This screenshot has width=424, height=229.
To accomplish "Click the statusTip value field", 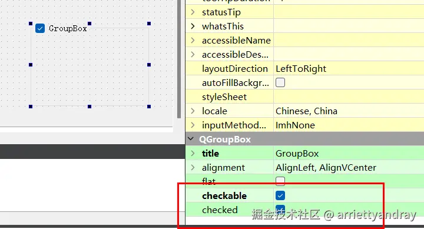I will 349,12.
